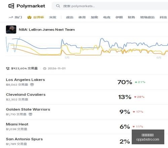Open the 地缘政治 category tab
Screen dimensions: 168x148
[x=147, y=17]
